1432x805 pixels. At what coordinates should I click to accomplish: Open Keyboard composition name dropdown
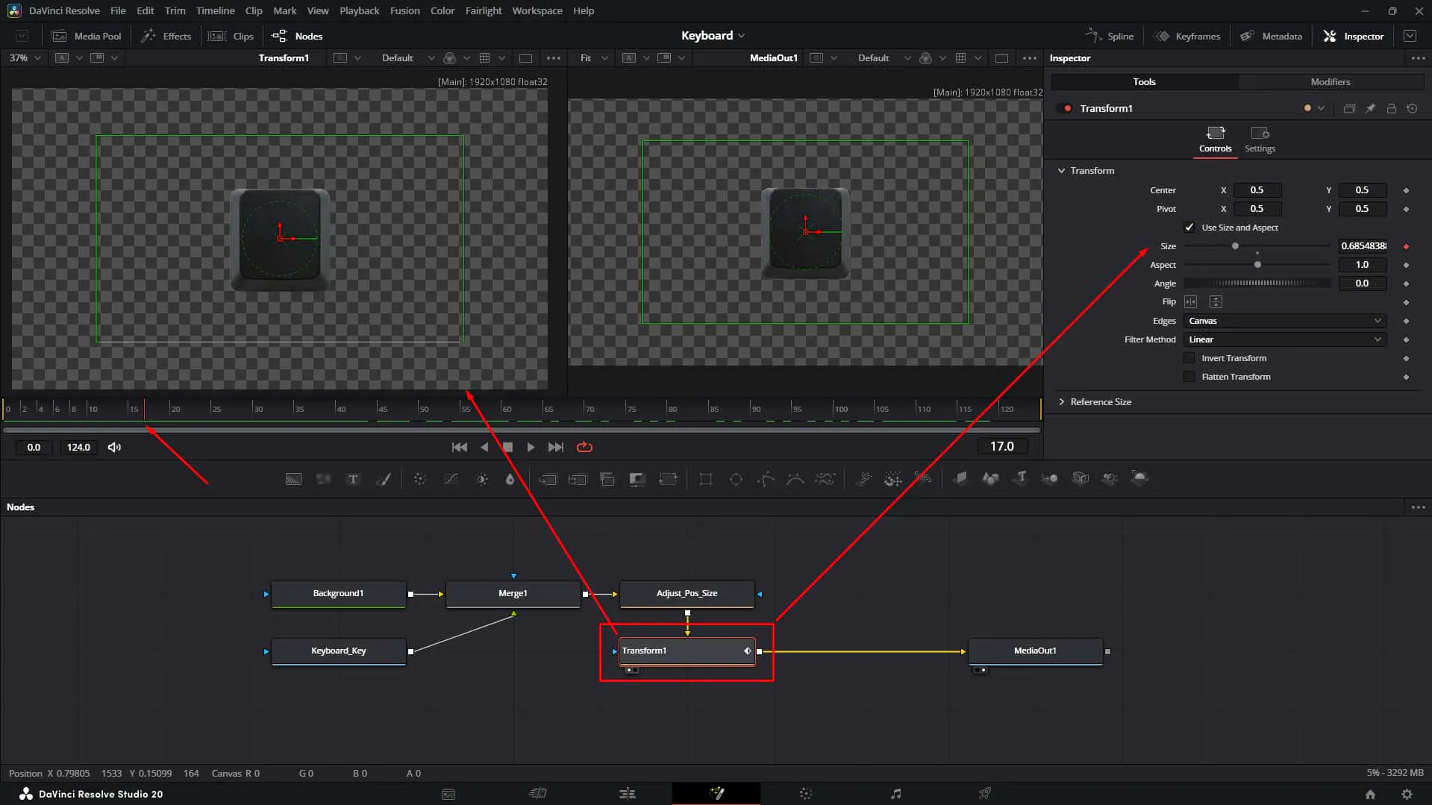pyautogui.click(x=713, y=36)
